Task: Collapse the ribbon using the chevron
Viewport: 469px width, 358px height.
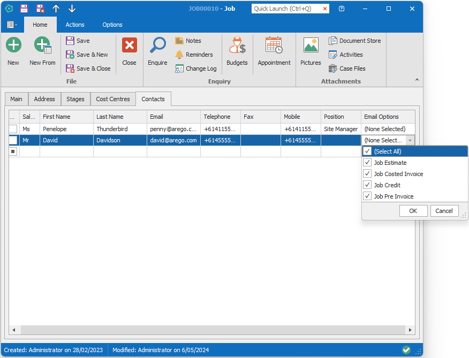Action: [x=417, y=80]
